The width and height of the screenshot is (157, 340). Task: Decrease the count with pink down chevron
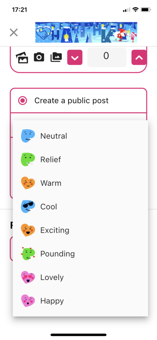coord(75,57)
